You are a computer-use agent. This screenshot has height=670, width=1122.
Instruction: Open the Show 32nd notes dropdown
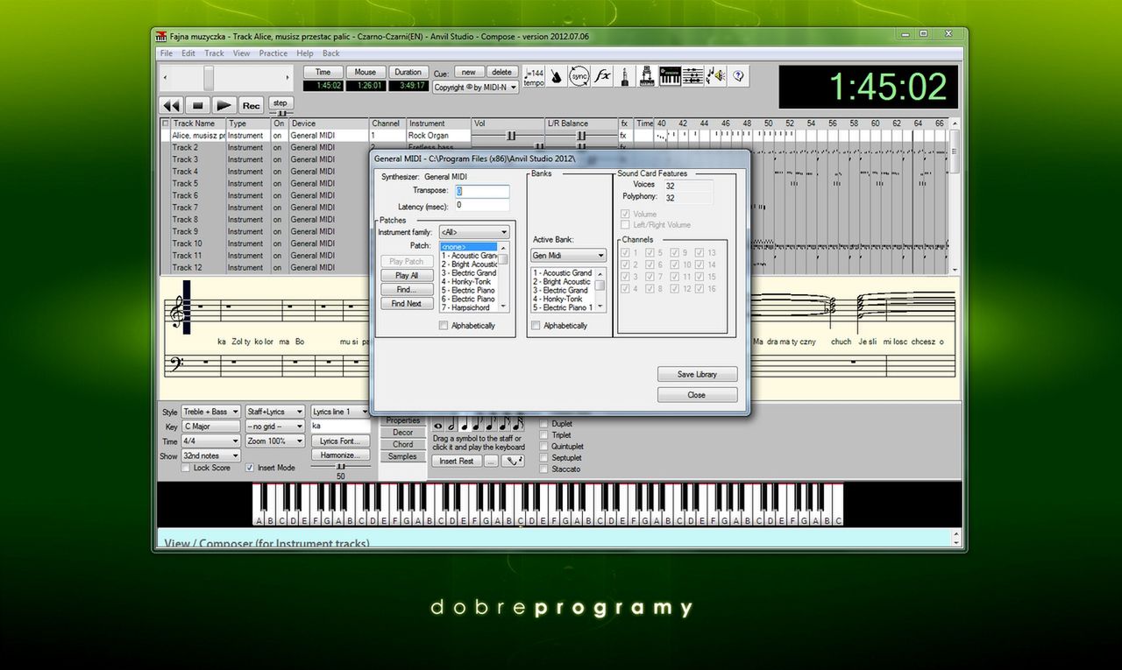[x=210, y=456]
